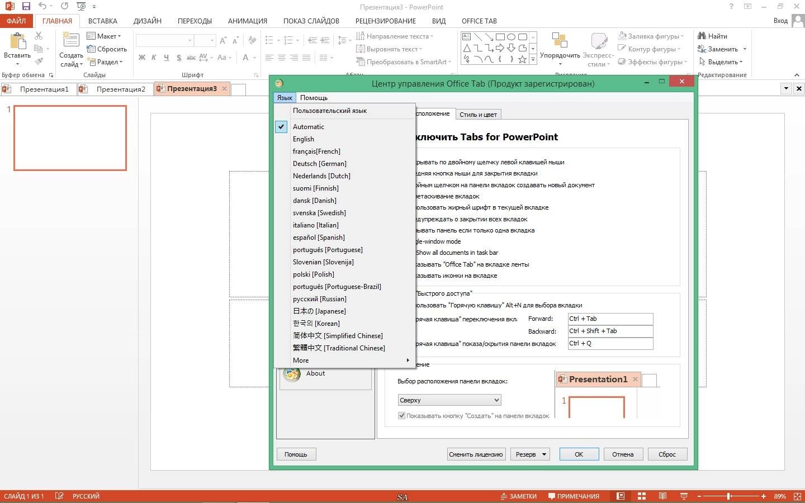The height and width of the screenshot is (503, 805).
Task: Click the OK button
Action: point(579,454)
